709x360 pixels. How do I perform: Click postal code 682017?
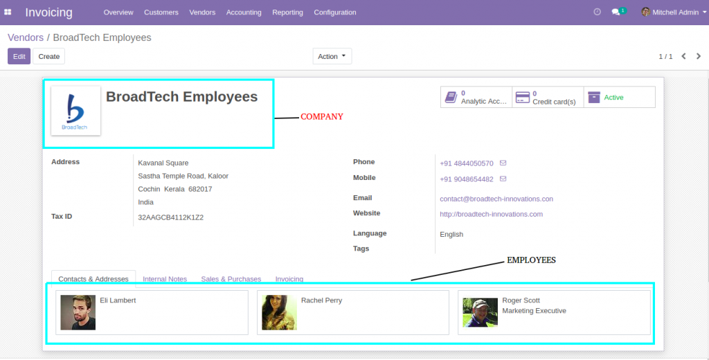(x=200, y=189)
